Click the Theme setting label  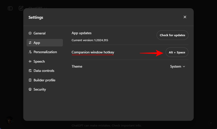point(77,66)
